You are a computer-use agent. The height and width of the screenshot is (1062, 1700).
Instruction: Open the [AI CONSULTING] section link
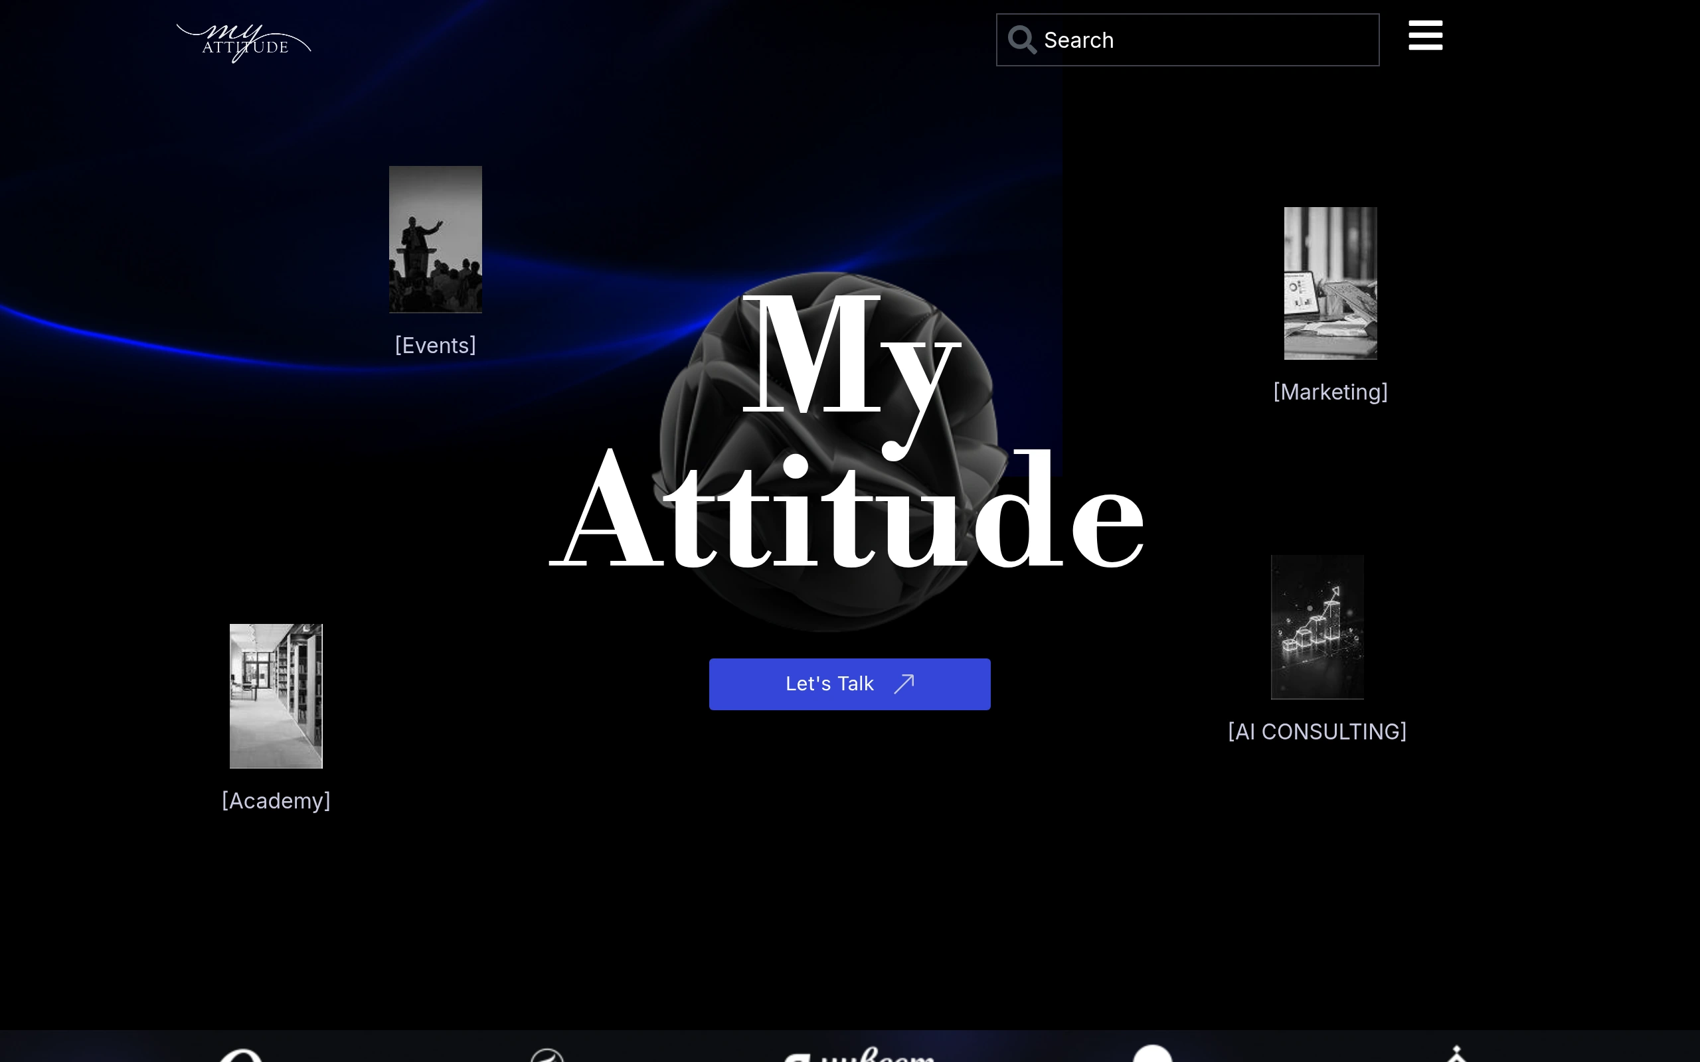click(x=1317, y=731)
